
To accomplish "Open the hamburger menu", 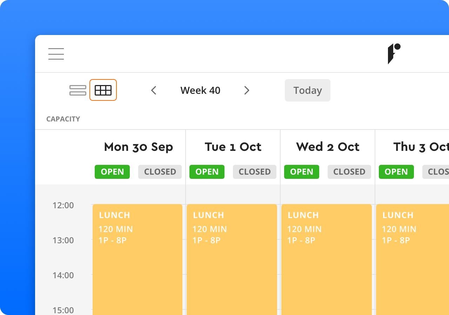I will click(56, 54).
